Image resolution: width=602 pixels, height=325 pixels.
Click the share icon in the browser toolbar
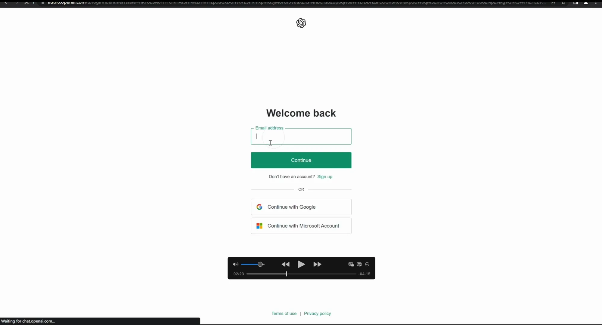point(553,3)
